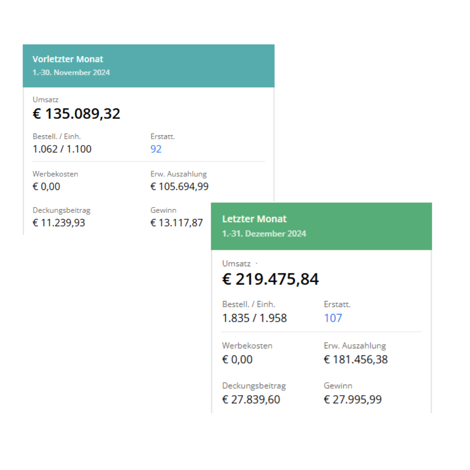
Task: Click the Letzter Monat card header
Action: (321, 226)
